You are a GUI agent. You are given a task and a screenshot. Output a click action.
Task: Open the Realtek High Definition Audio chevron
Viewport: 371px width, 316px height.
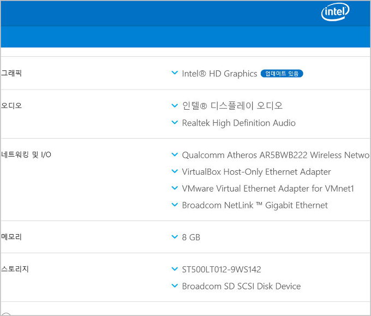point(175,123)
